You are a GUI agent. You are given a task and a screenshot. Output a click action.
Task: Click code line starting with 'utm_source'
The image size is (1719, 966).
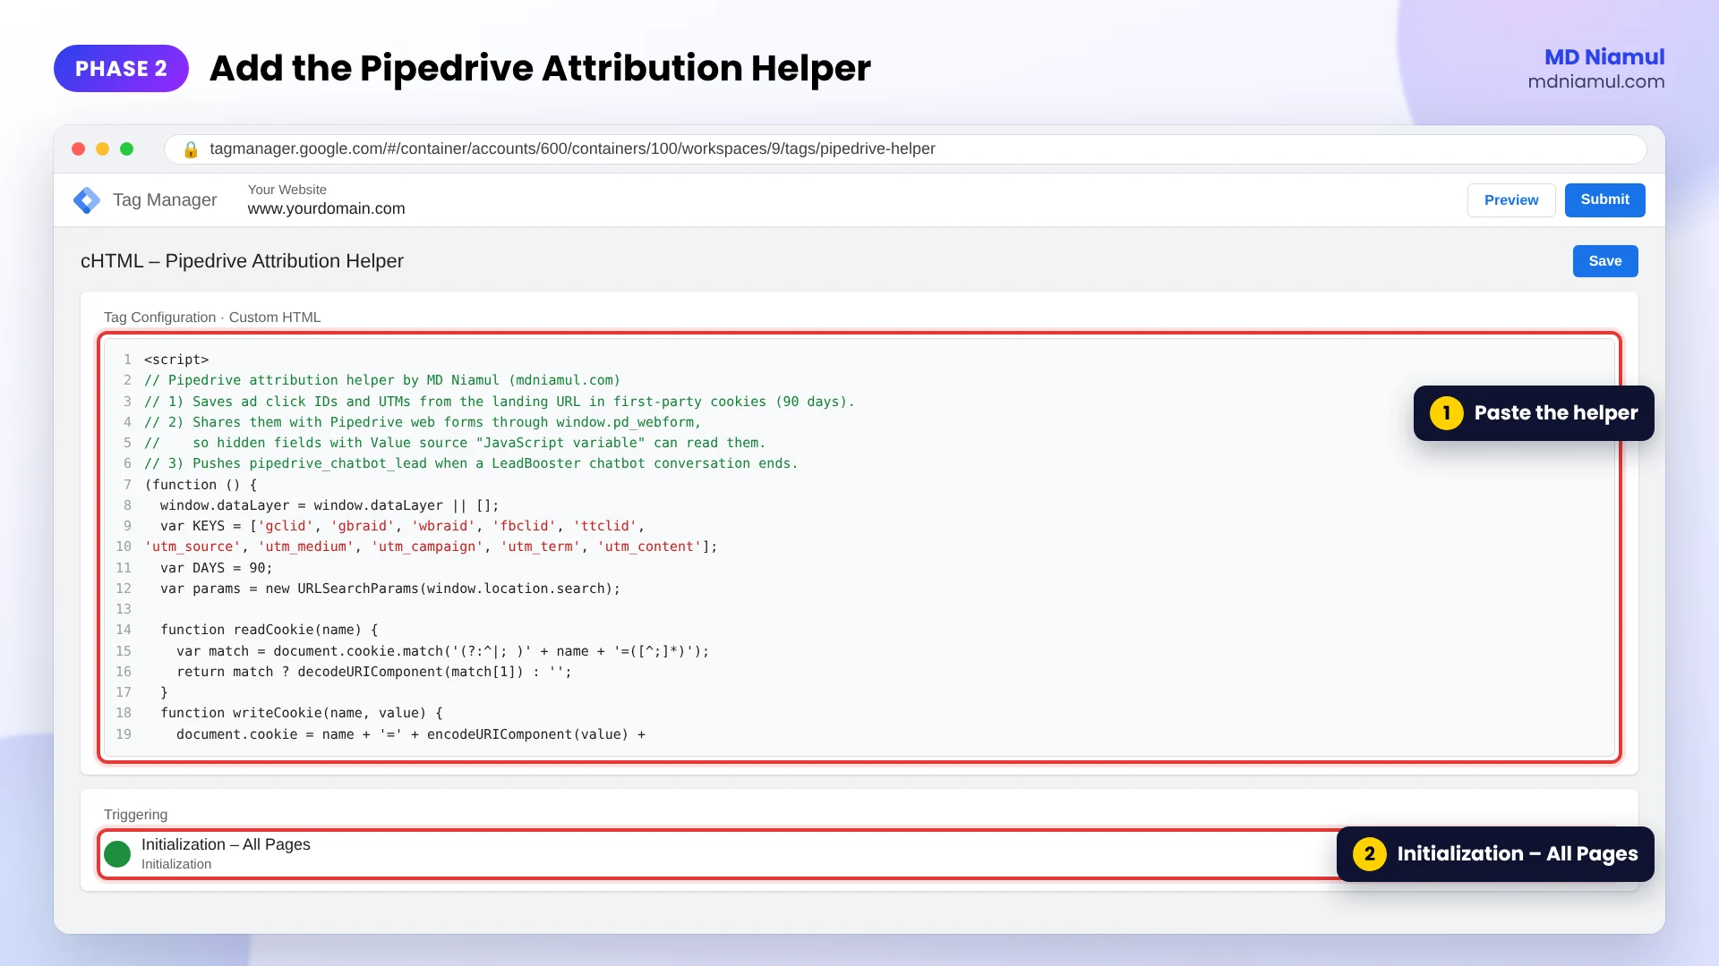pos(431,547)
